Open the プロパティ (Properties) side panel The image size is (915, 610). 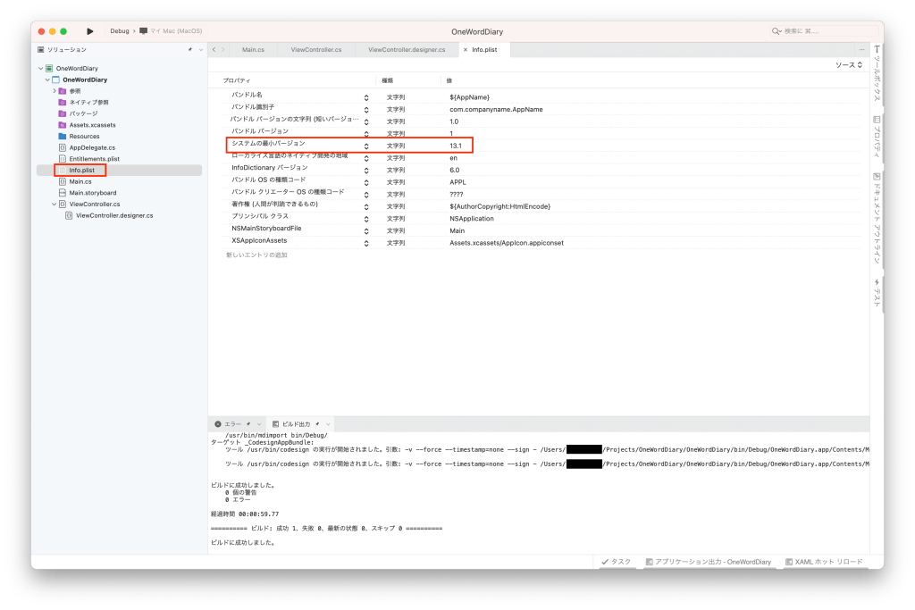click(877, 138)
